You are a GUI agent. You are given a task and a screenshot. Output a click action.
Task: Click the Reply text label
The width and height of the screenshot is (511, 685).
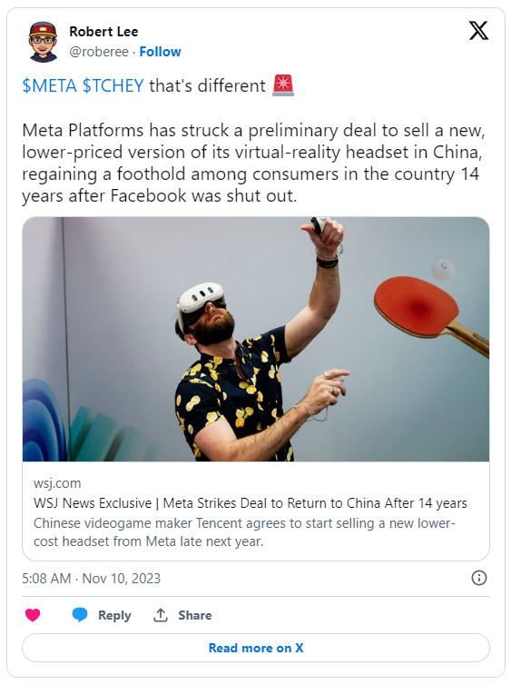(x=114, y=615)
